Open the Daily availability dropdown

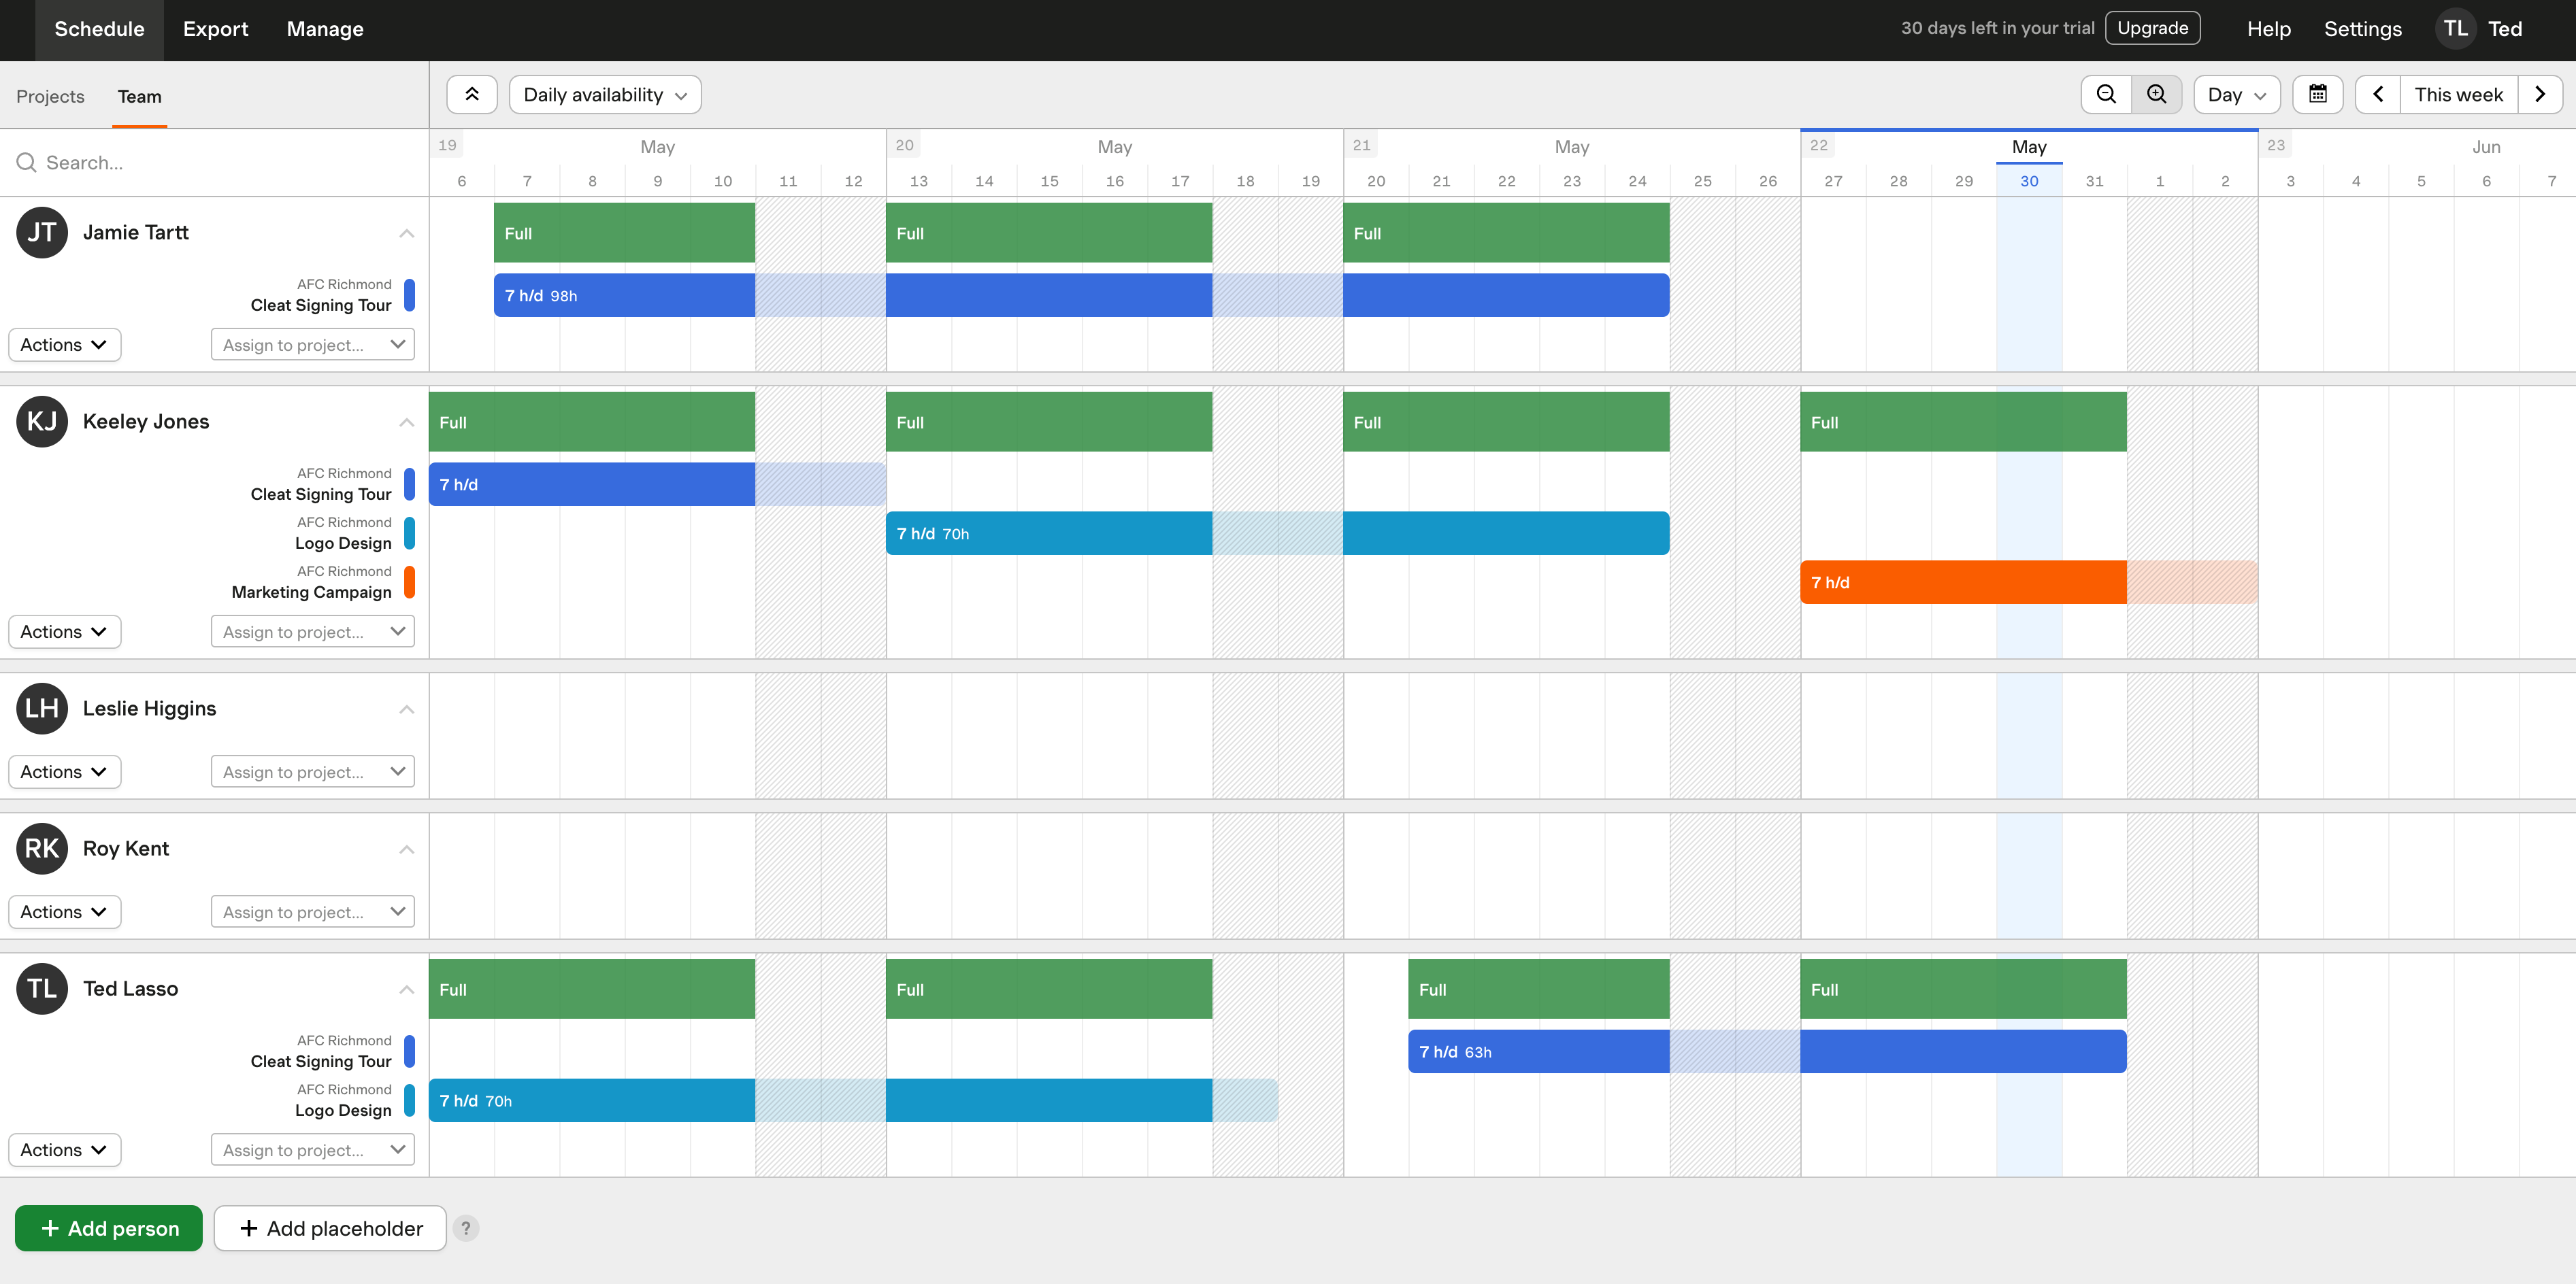[605, 95]
